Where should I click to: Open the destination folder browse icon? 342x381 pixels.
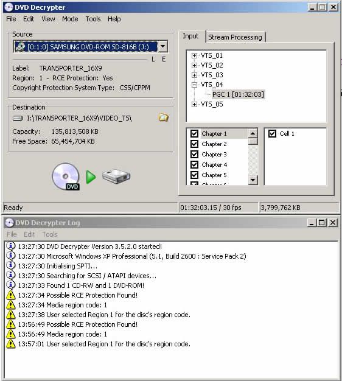click(x=164, y=117)
